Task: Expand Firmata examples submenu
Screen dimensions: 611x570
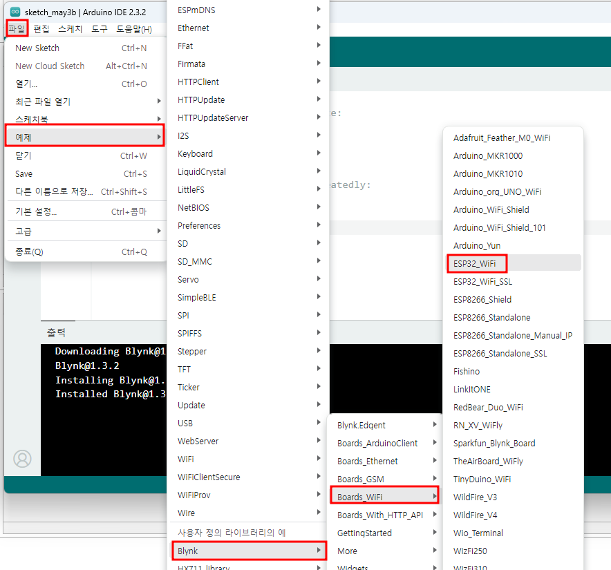Action: click(249, 64)
